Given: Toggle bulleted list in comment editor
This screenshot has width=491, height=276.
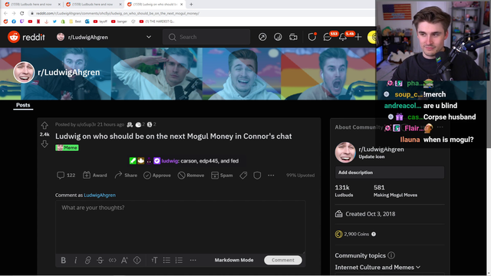Looking at the screenshot, I should [166, 260].
